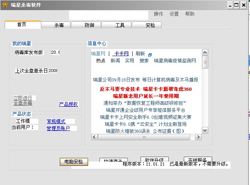
Task: Click vertical scrollbar thumb in info center
Action: pyautogui.click(x=205, y=62)
